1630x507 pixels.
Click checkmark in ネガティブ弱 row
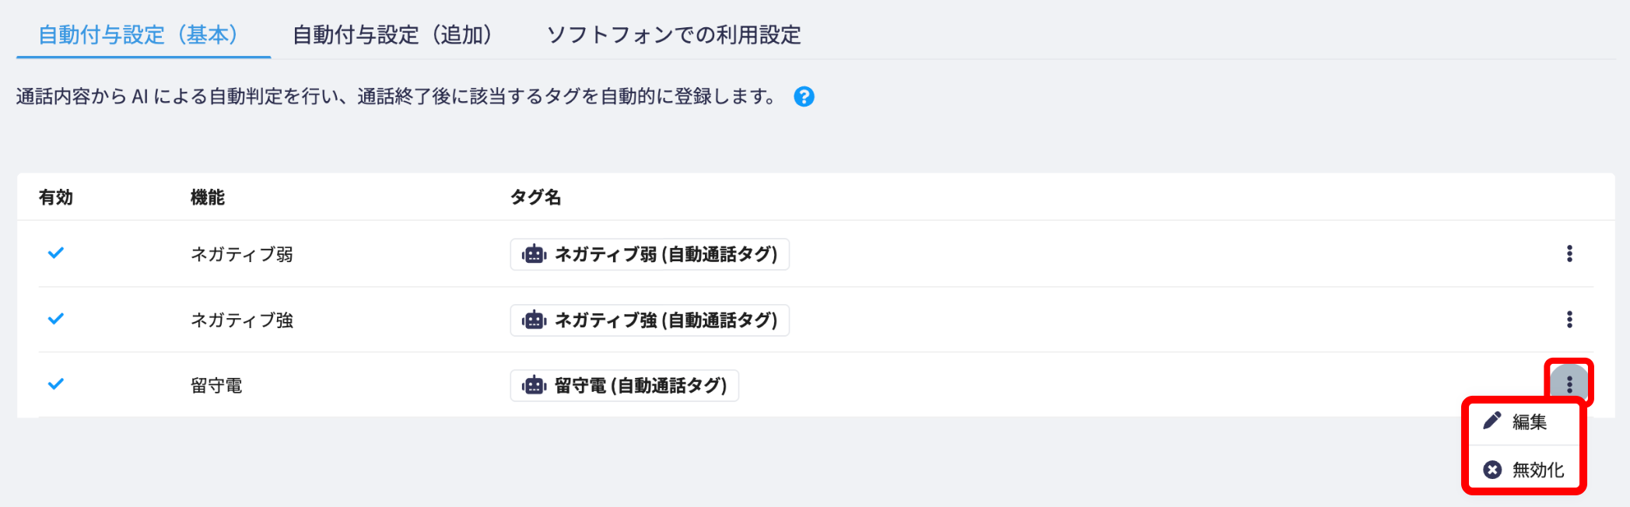56,253
